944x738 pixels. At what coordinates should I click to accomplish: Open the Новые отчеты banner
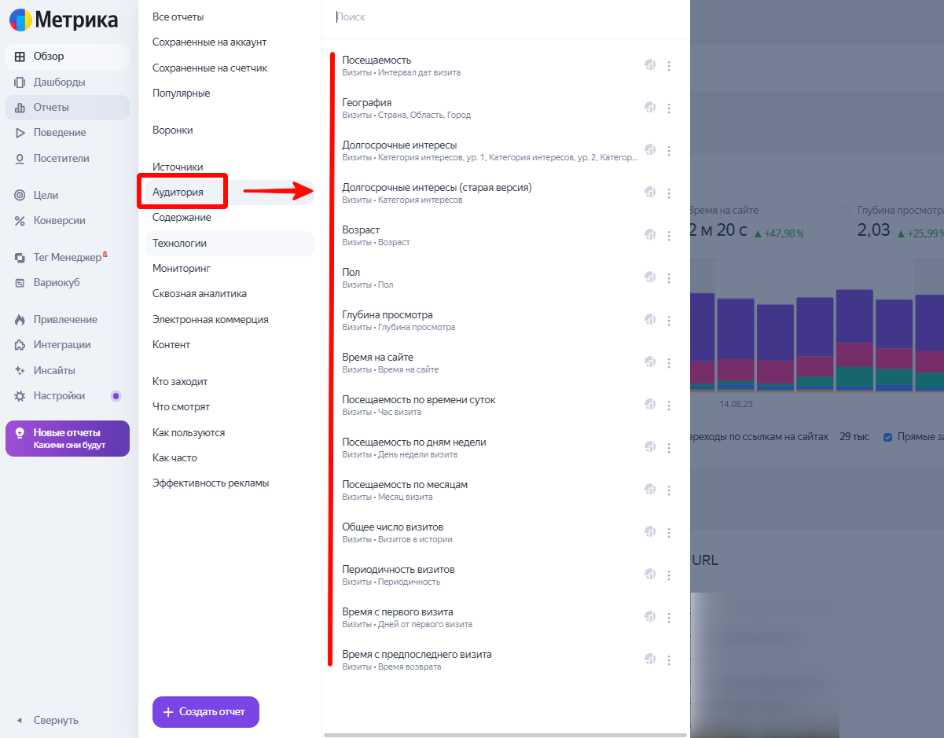tap(67, 439)
